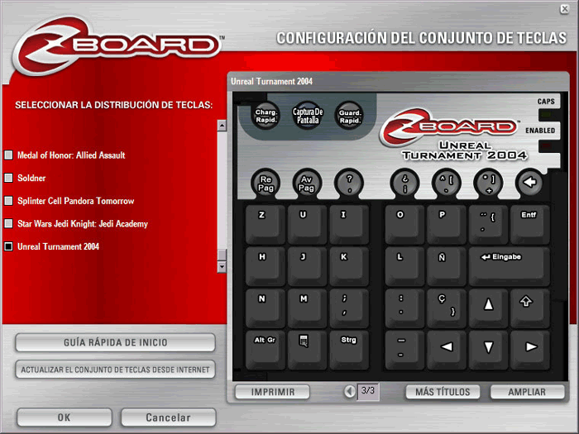Click the O key on the keyset
Viewport: 579px width, 434px height.
[404, 224]
